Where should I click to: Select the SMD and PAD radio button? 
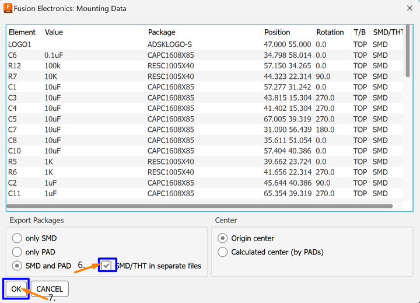(17, 266)
